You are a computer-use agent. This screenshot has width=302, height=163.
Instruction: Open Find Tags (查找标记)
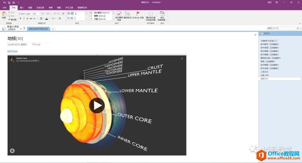tap(128, 15)
